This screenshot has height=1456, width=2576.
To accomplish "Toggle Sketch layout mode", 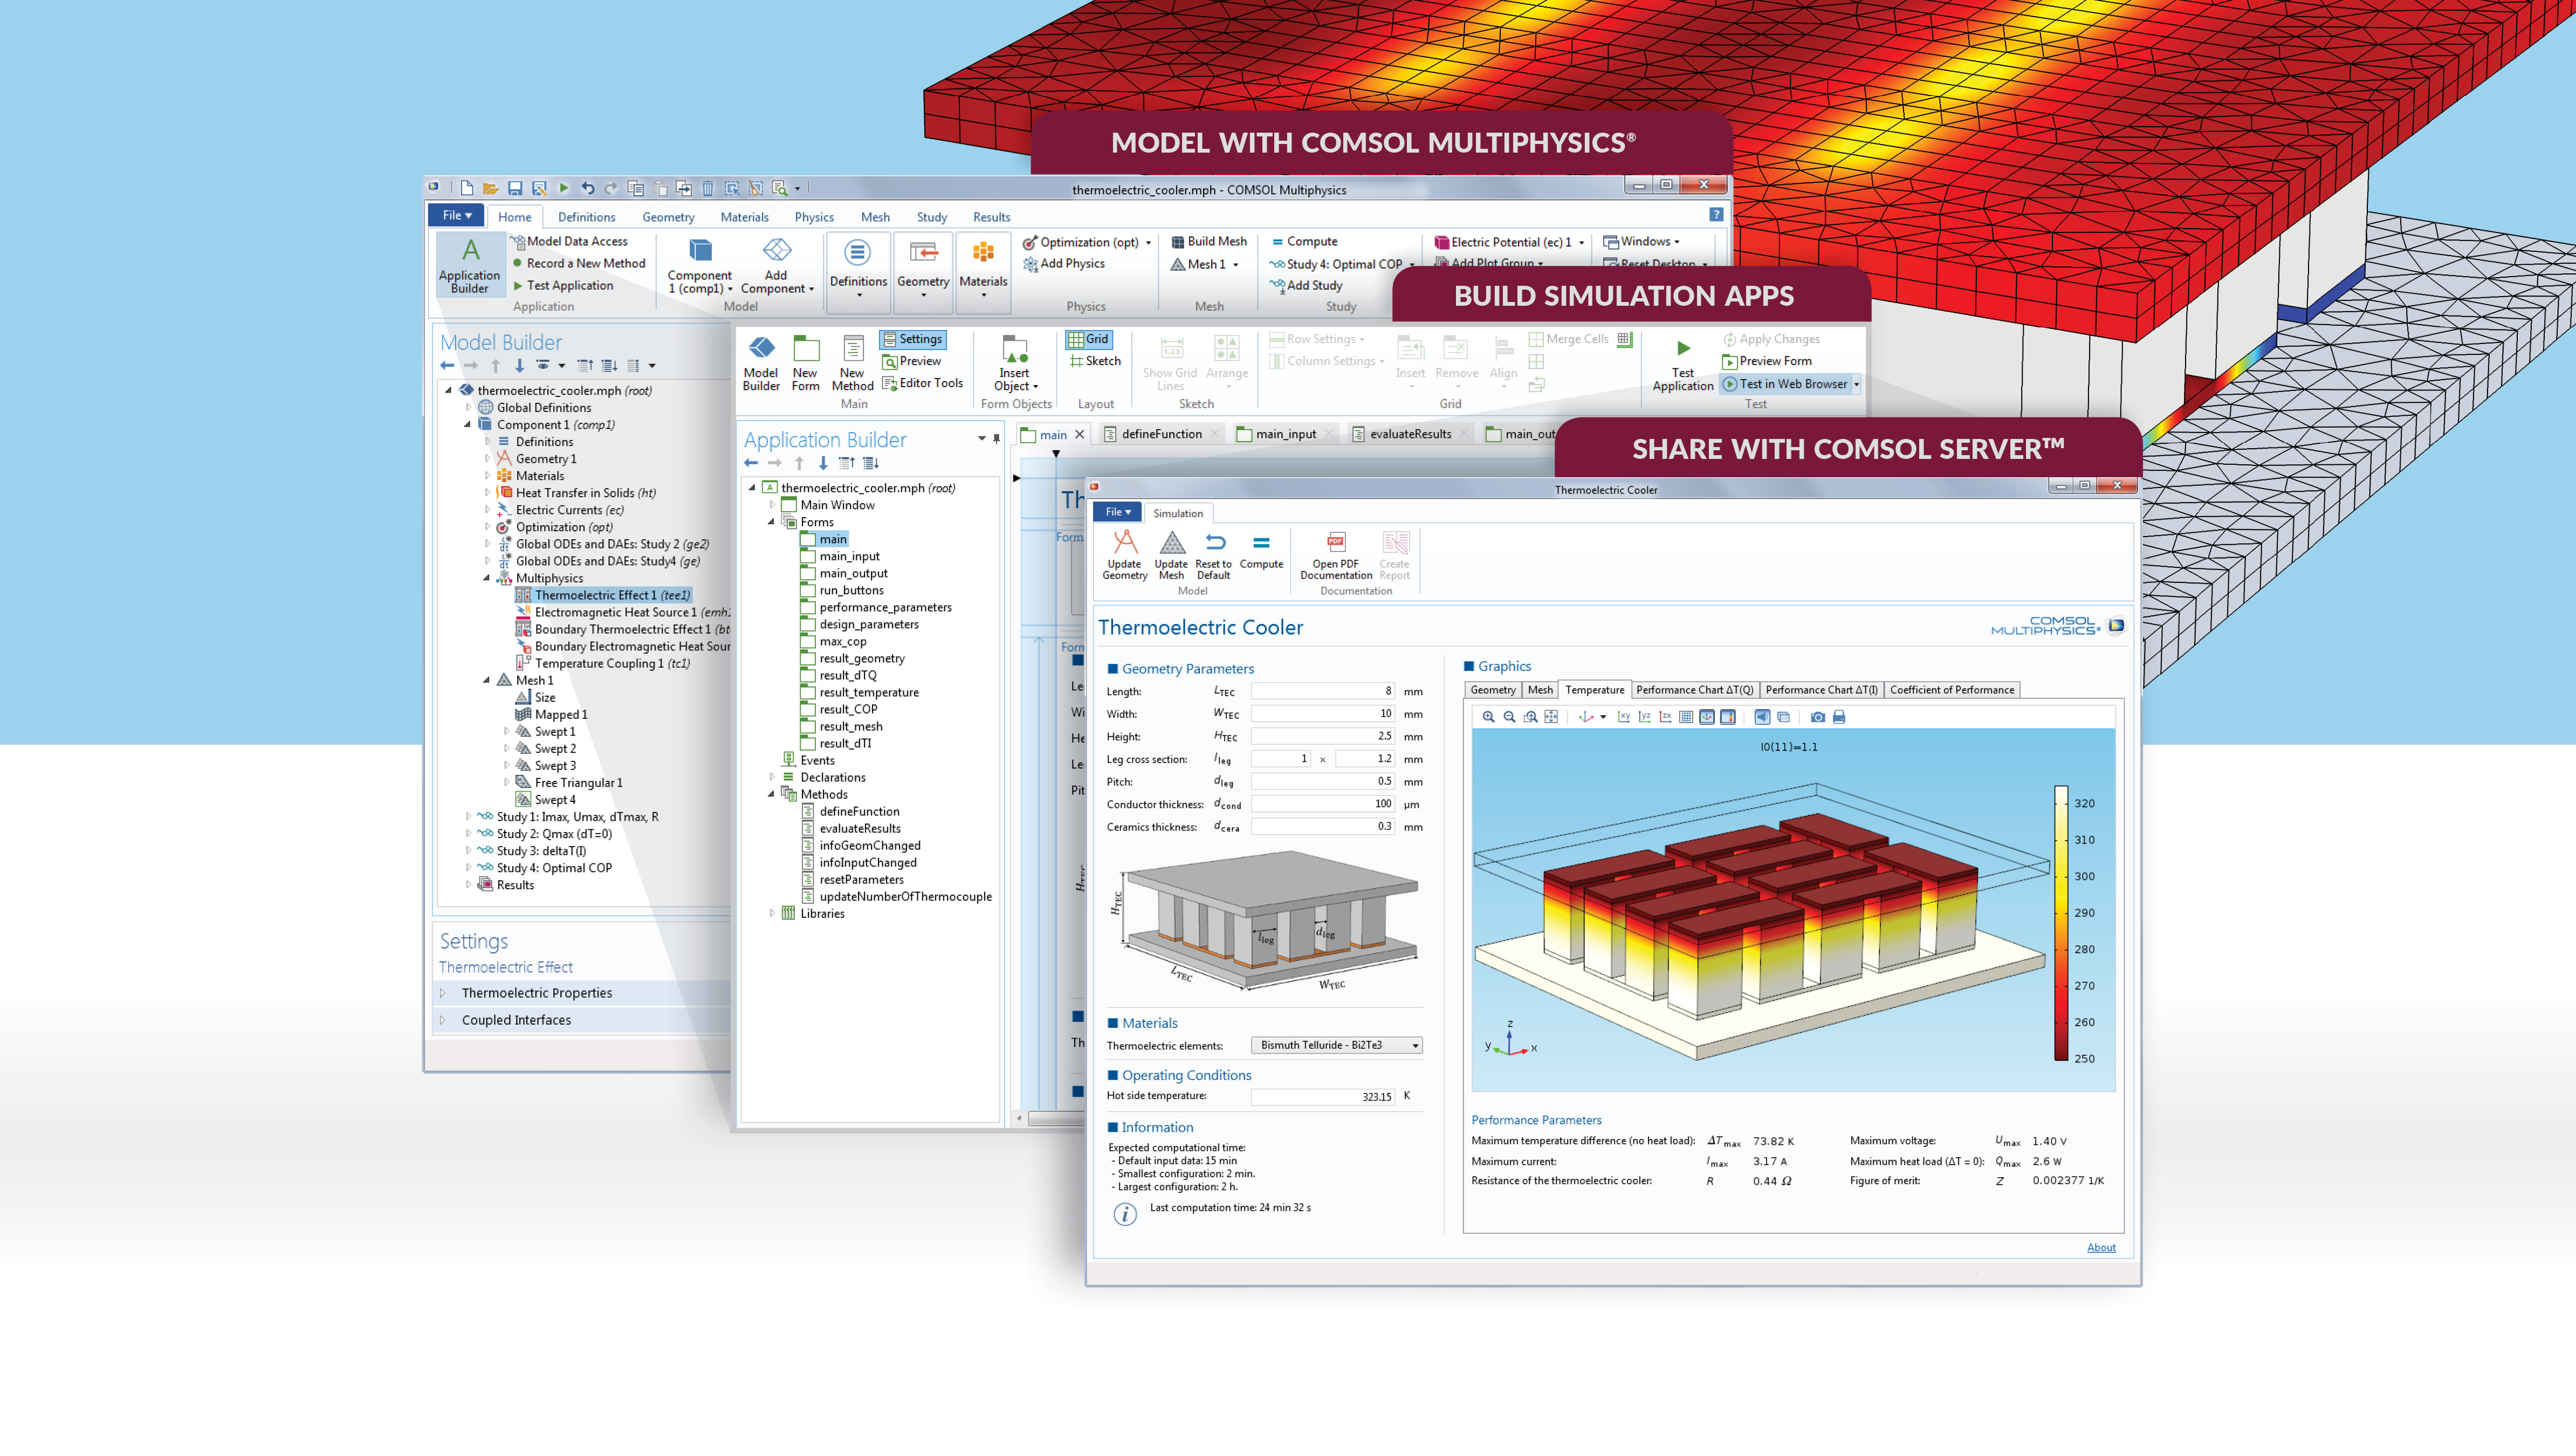I will point(1096,361).
